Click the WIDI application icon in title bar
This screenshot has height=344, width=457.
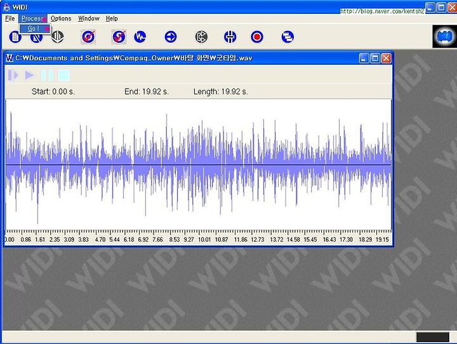coord(6,7)
